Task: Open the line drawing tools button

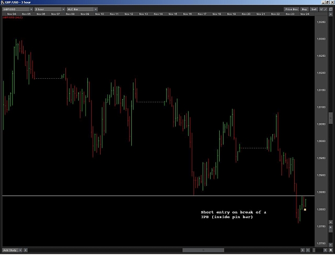Action: tap(323, 9)
